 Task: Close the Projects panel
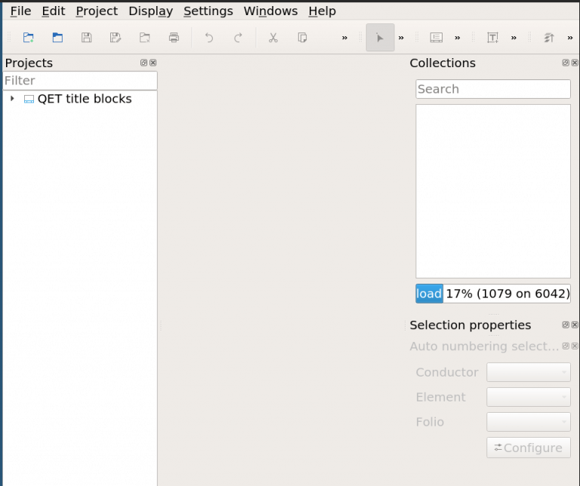click(x=153, y=63)
